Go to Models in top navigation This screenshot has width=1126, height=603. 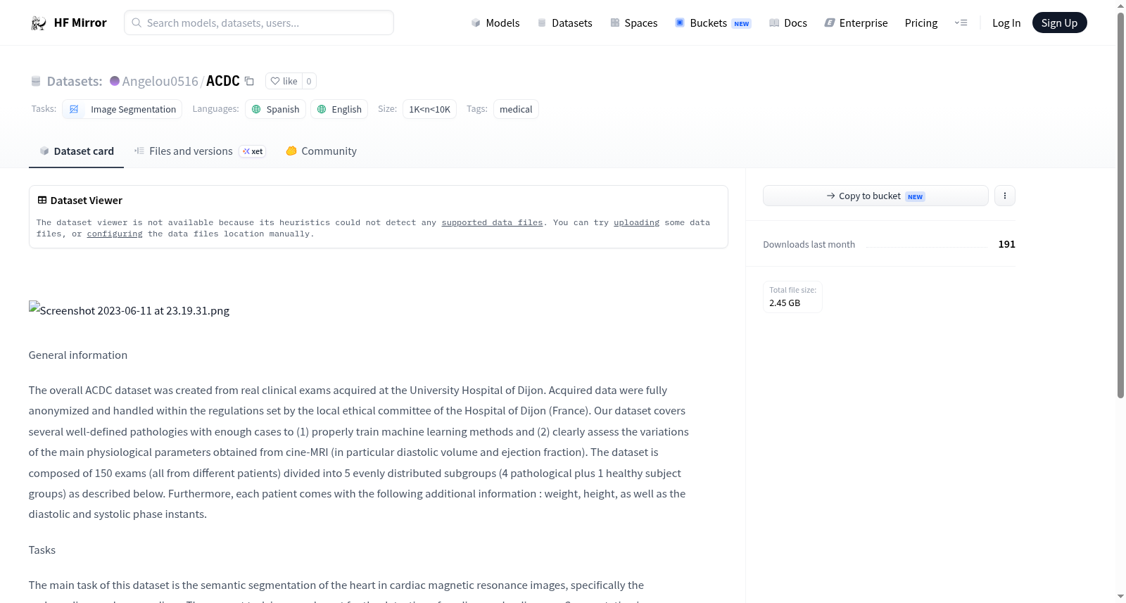495,23
